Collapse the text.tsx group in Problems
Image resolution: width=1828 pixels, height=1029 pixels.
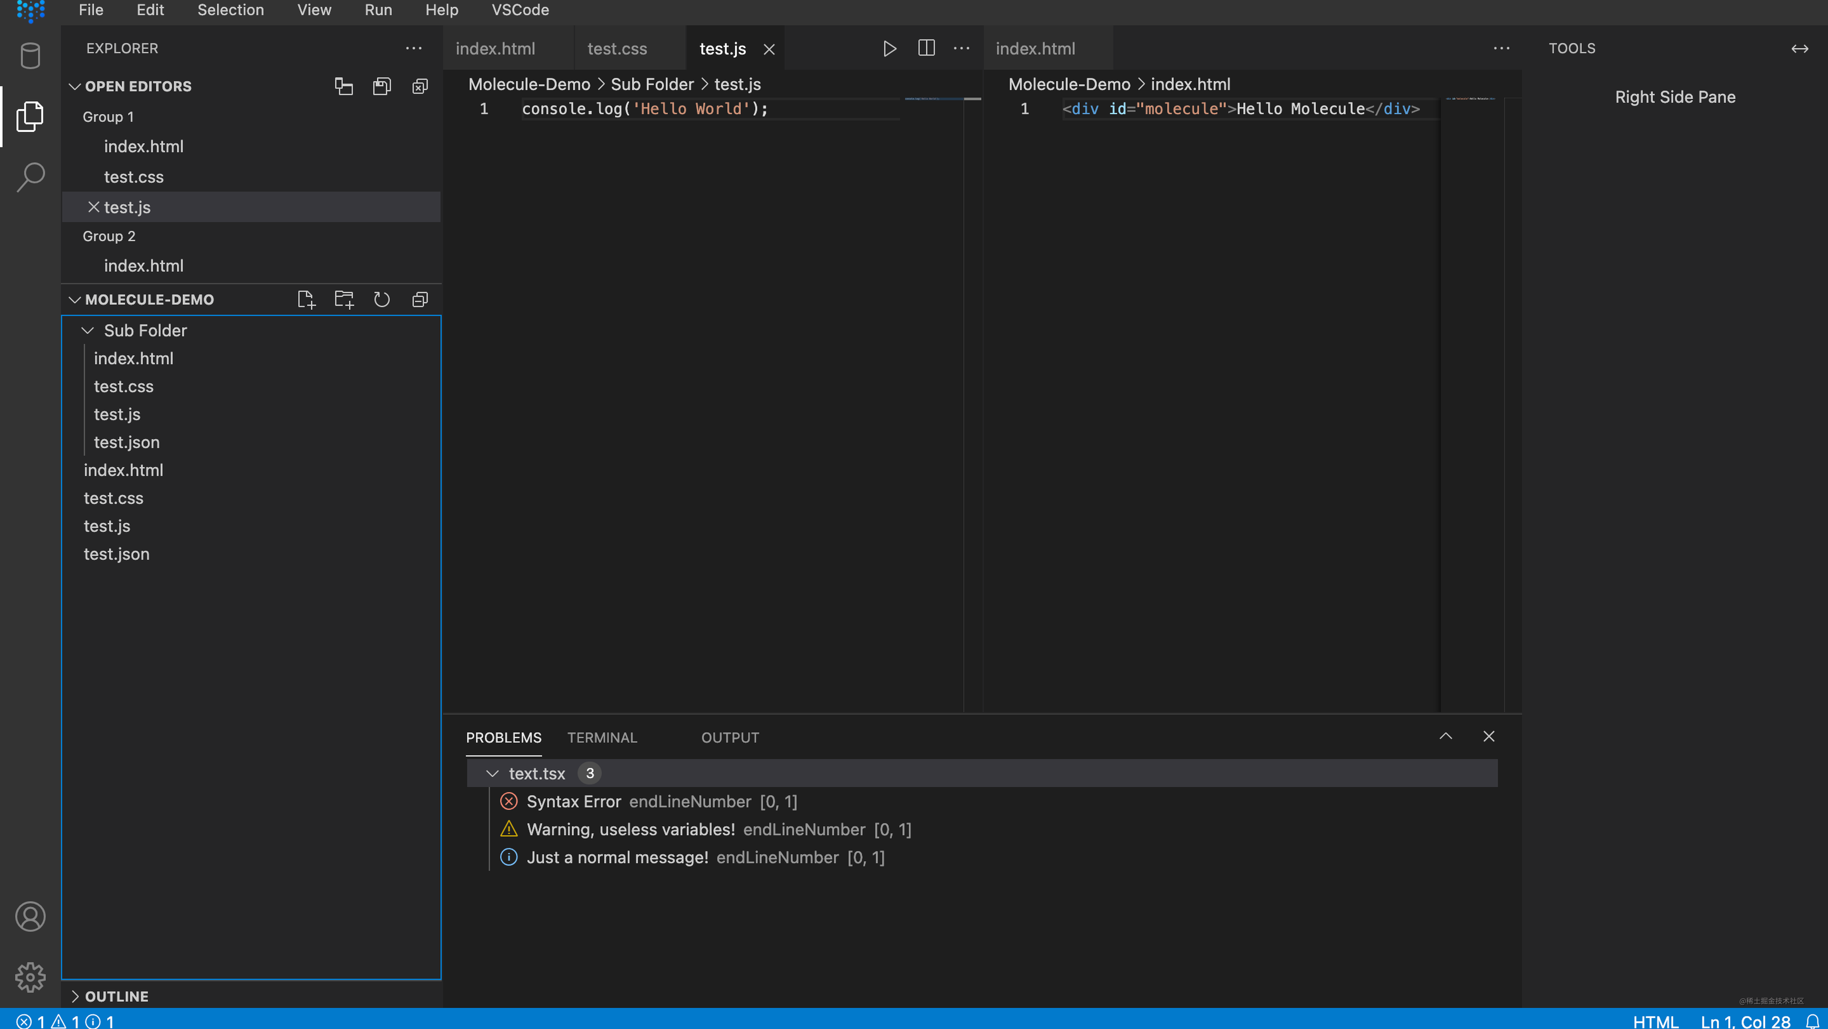pos(492,773)
